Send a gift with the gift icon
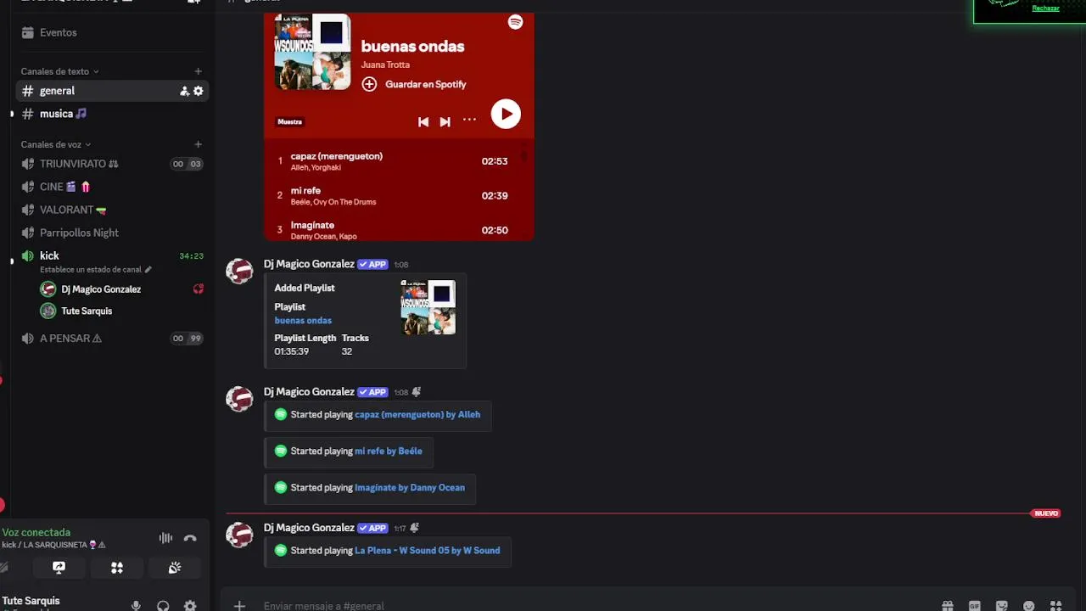Viewport: 1086px width, 611px height. click(948, 606)
